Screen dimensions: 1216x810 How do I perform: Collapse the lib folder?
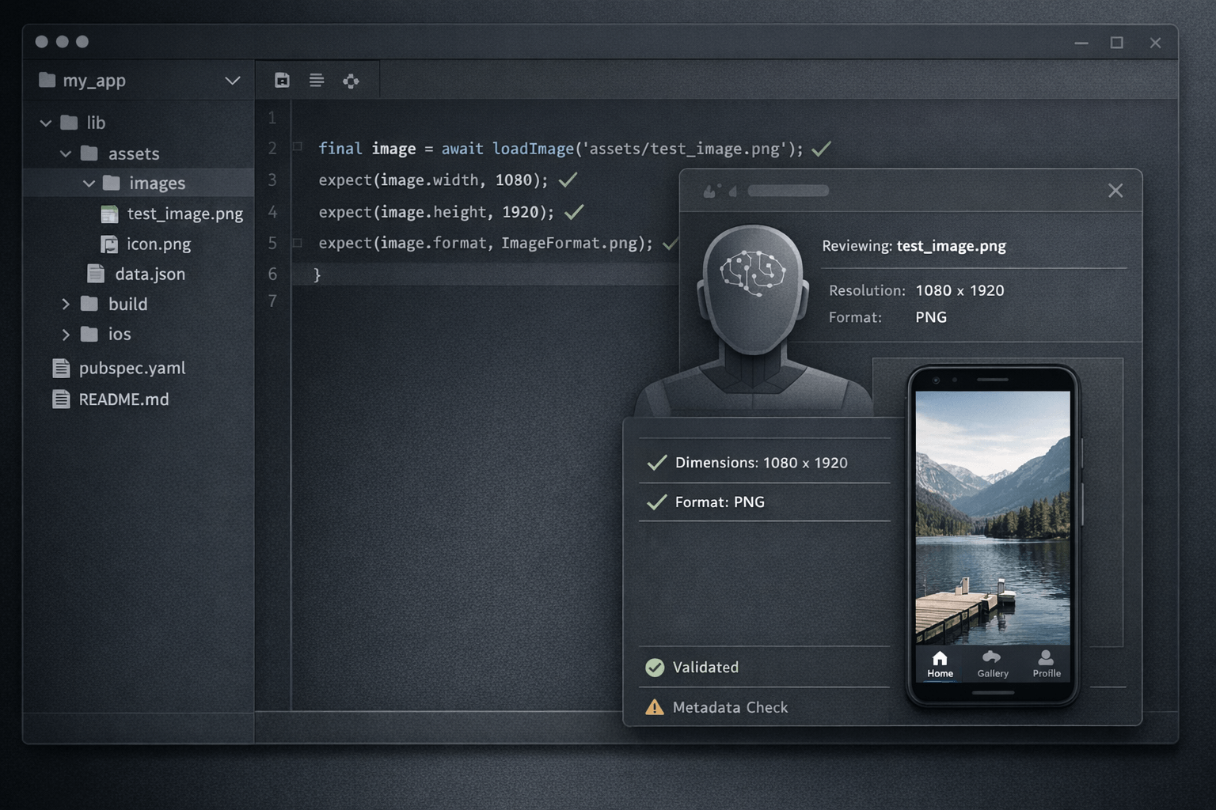coord(45,123)
